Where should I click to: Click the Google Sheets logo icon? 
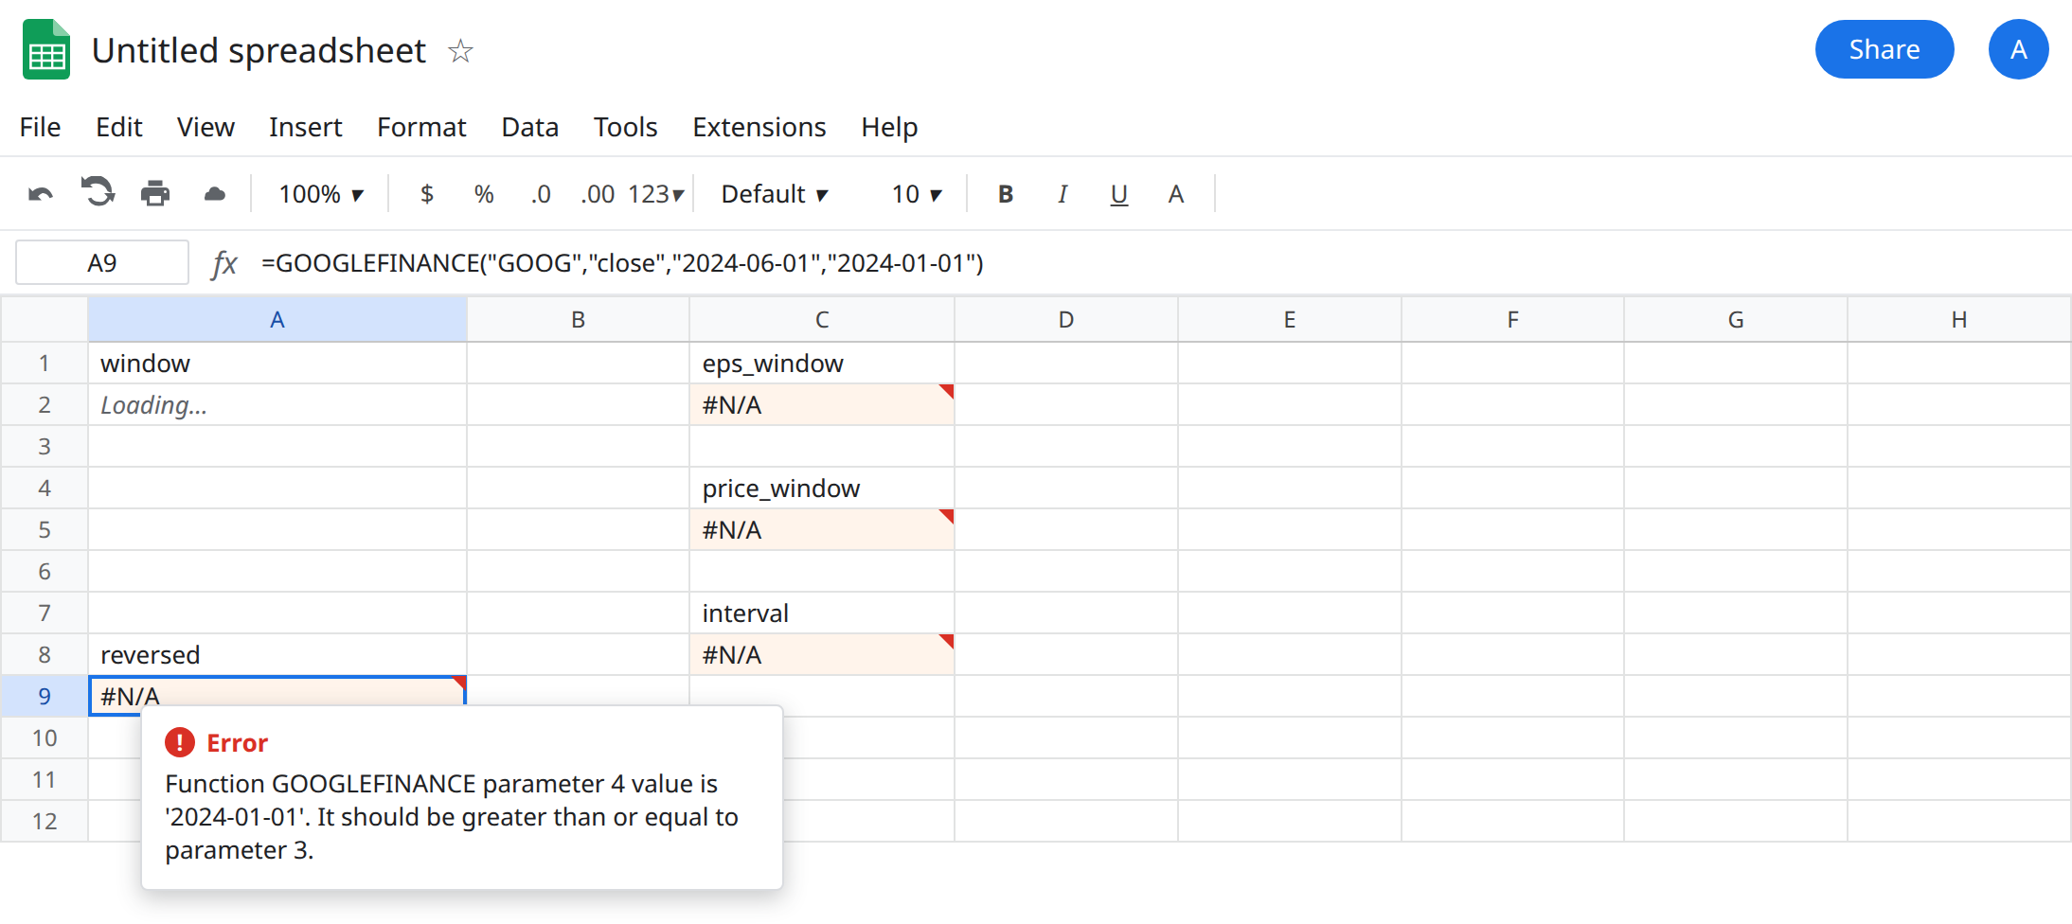[x=46, y=49]
